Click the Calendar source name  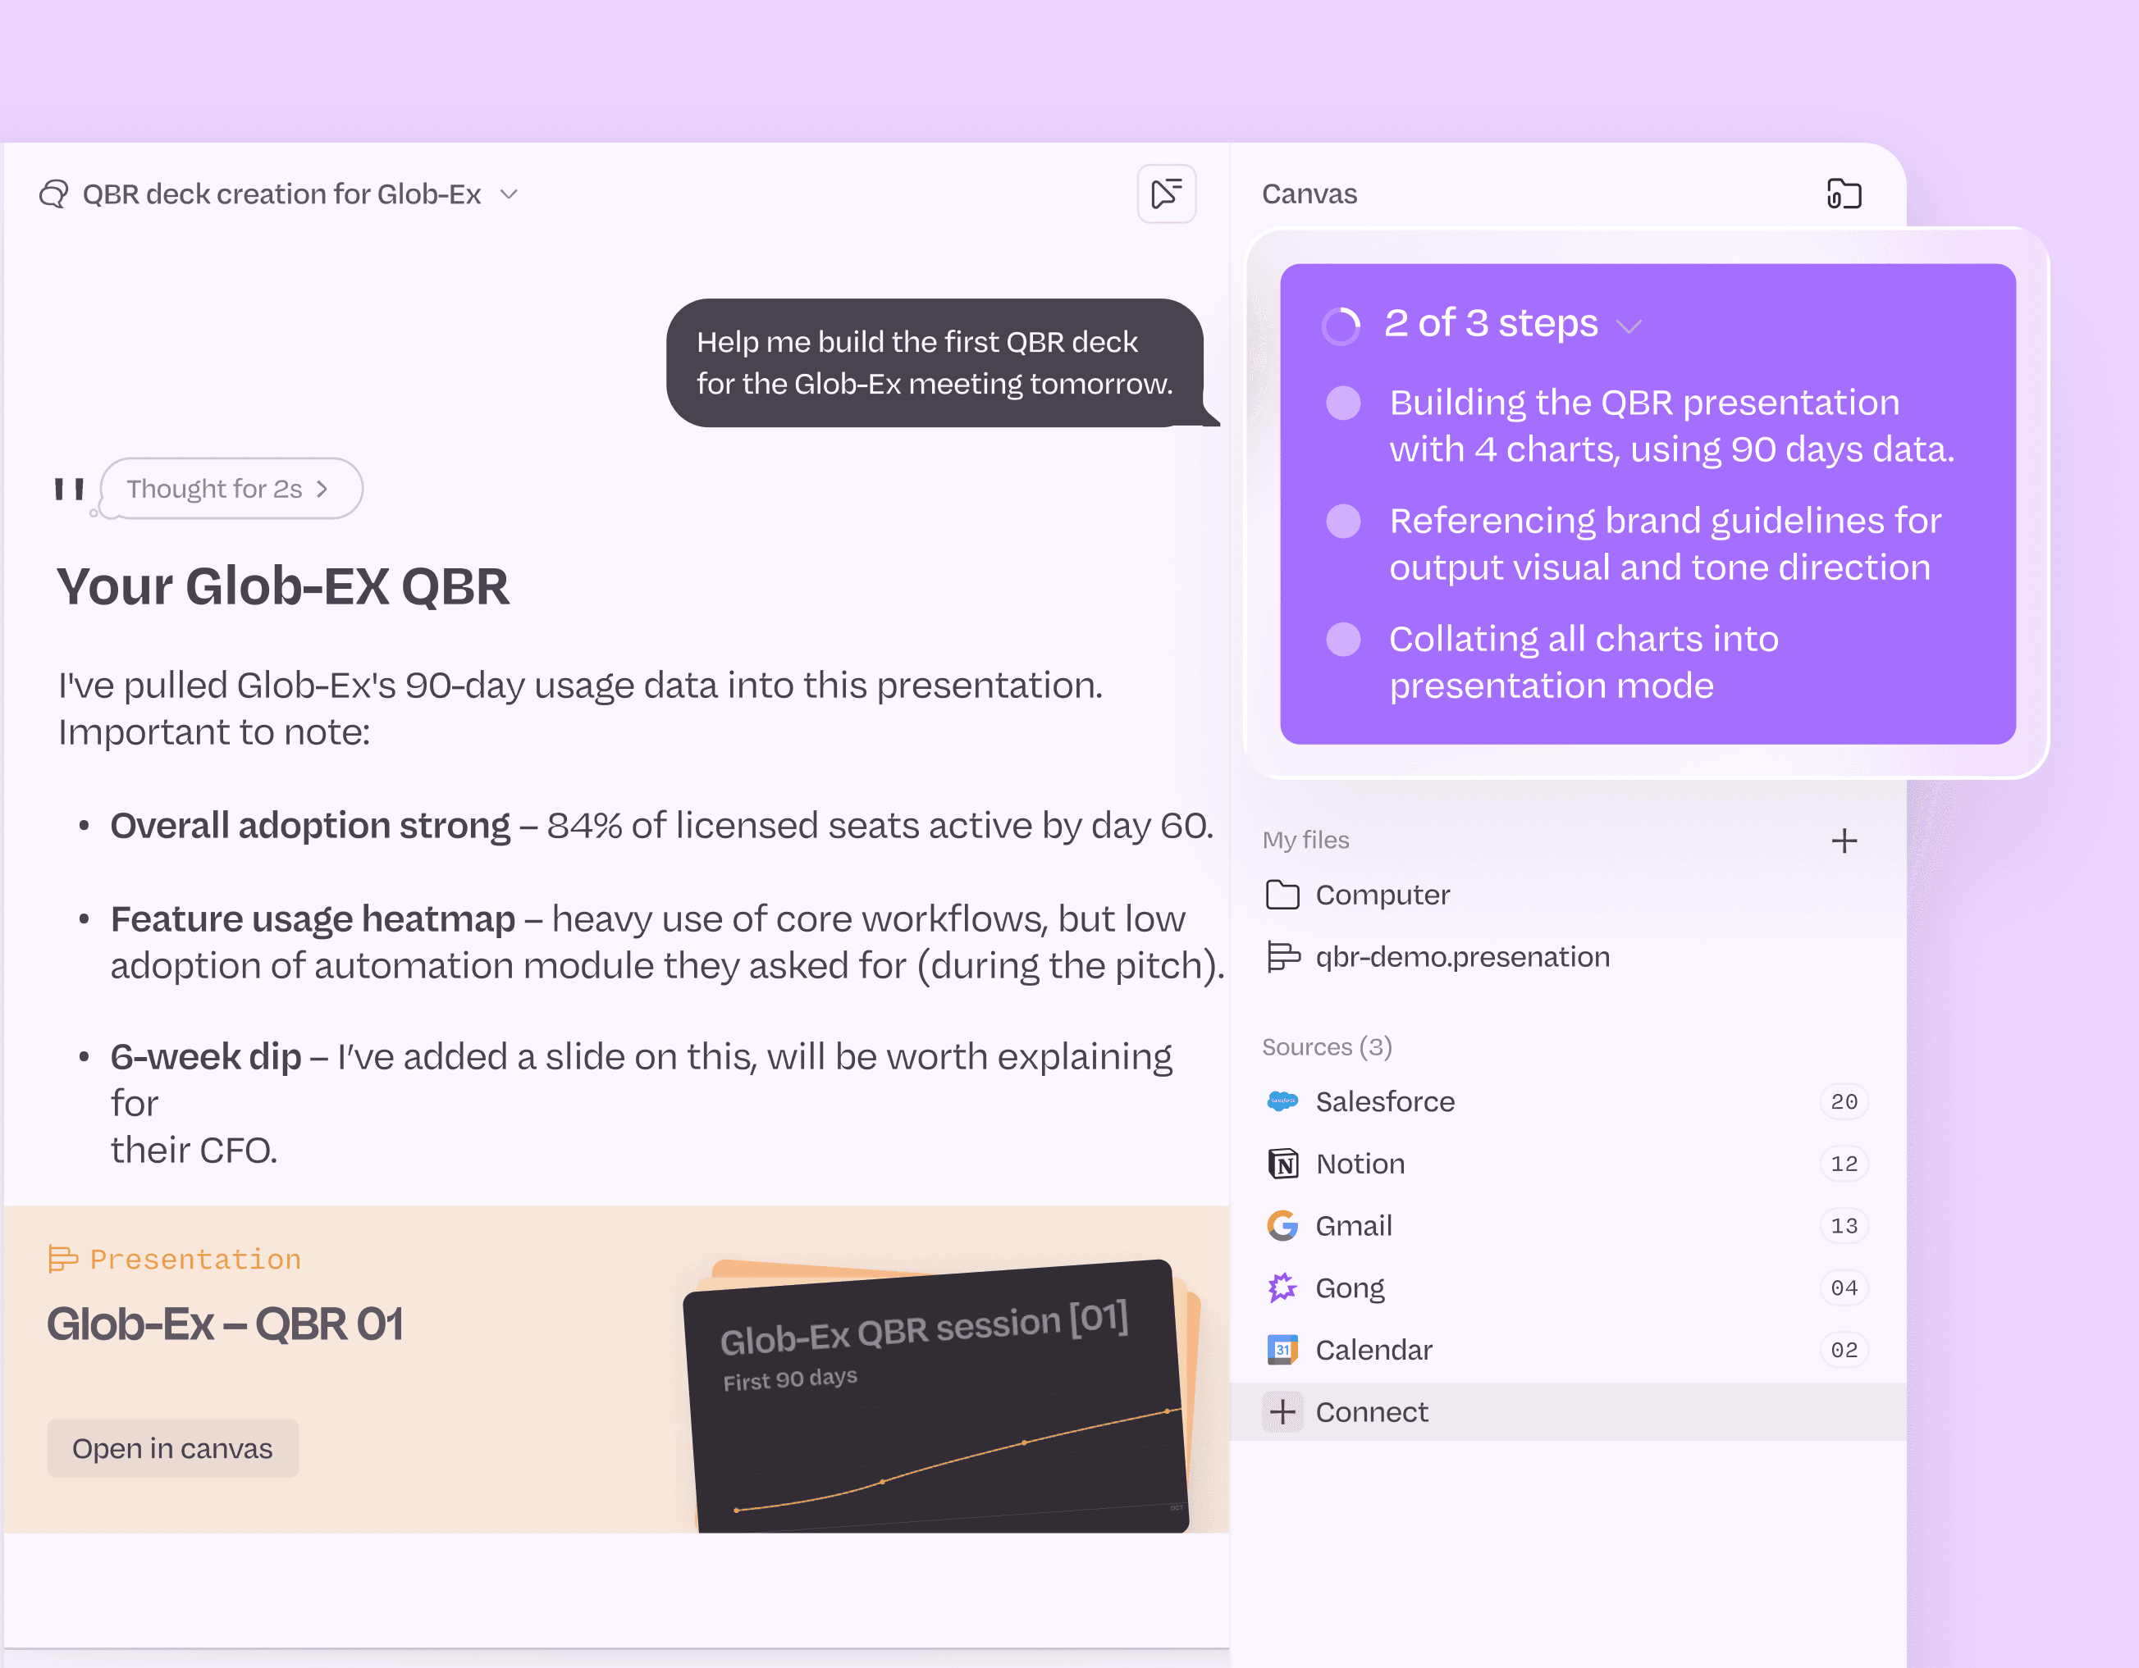(1373, 1350)
